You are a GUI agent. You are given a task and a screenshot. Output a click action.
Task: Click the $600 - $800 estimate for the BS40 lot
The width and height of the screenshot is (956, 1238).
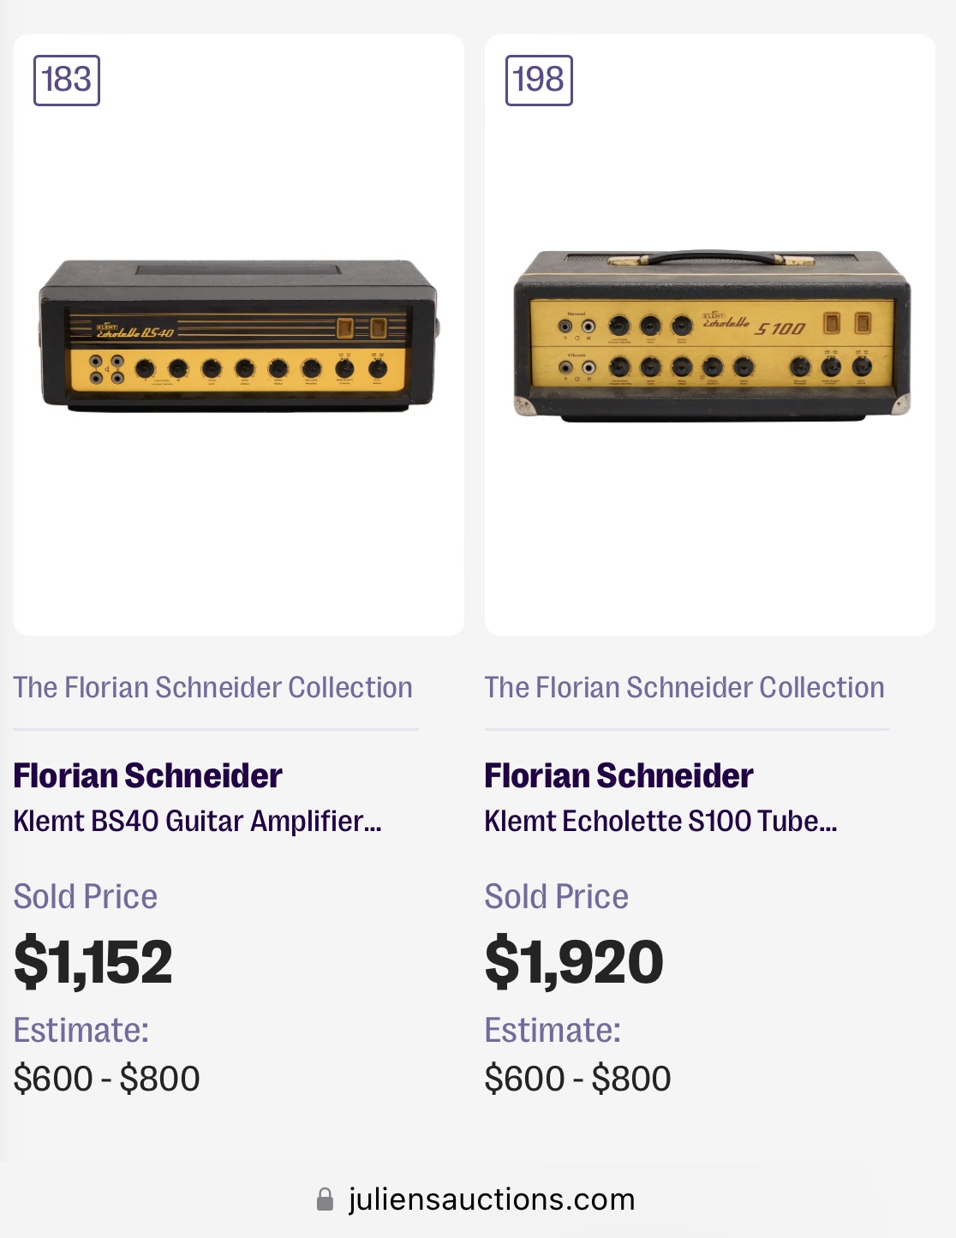(107, 1079)
